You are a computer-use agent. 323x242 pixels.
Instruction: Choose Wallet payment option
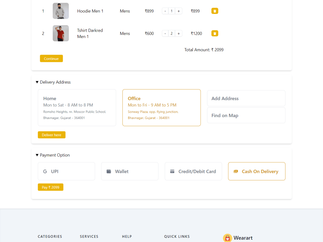point(130,171)
